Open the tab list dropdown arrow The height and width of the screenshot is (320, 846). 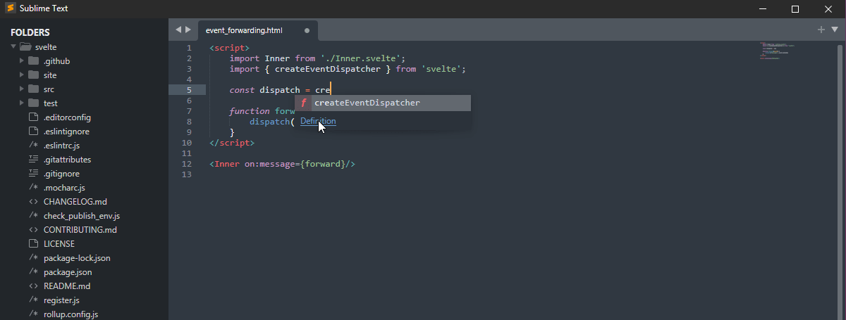pos(835,30)
